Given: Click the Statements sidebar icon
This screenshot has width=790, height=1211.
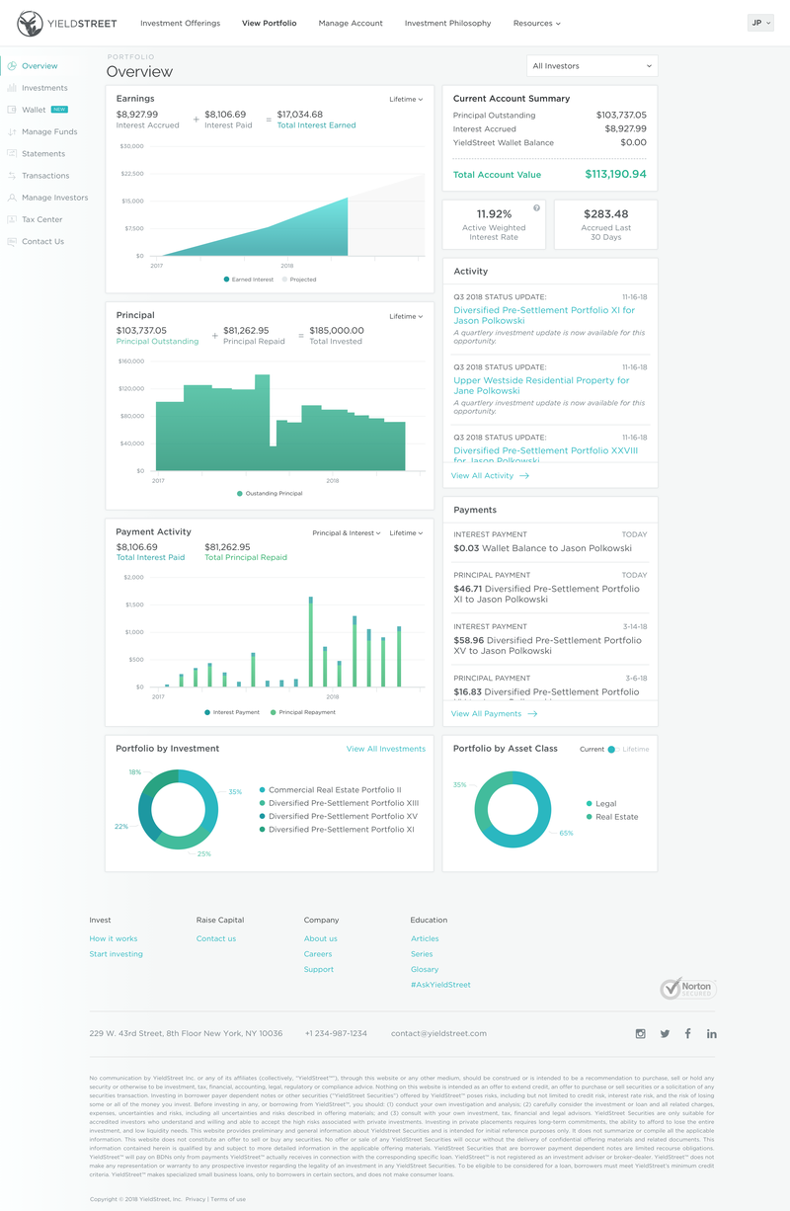Looking at the screenshot, I should (x=12, y=153).
